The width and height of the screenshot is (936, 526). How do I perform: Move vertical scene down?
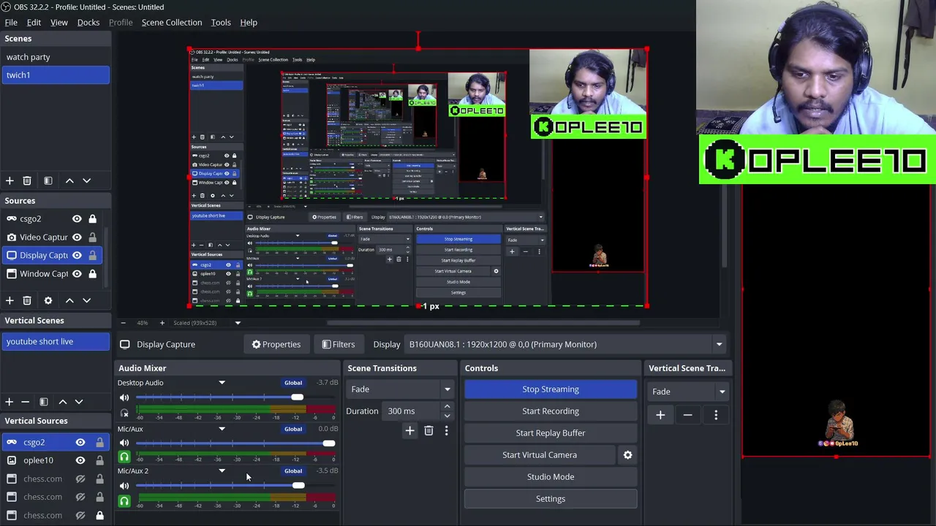tap(79, 402)
